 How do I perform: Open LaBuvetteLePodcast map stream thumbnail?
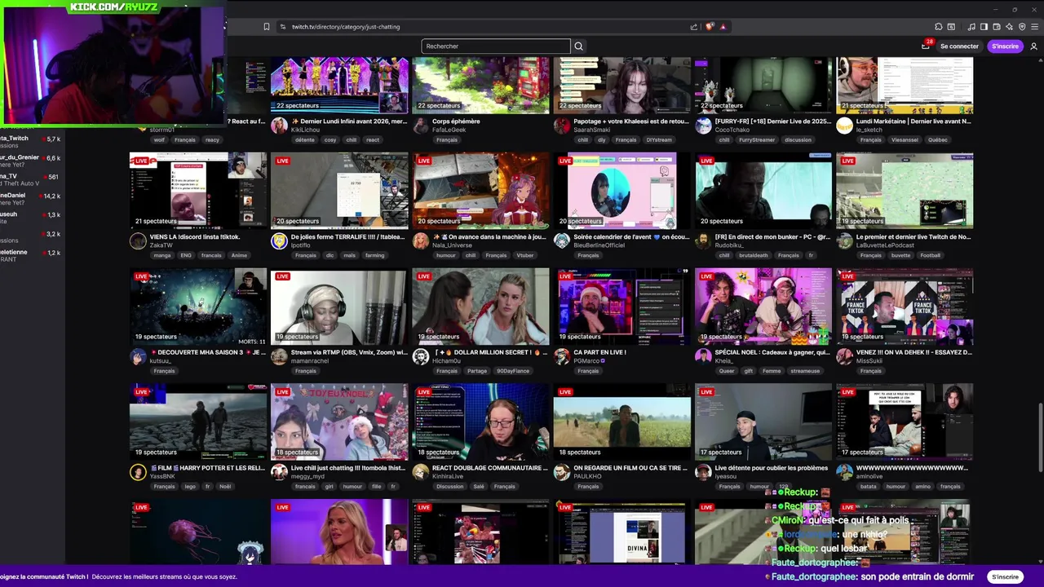[905, 190]
